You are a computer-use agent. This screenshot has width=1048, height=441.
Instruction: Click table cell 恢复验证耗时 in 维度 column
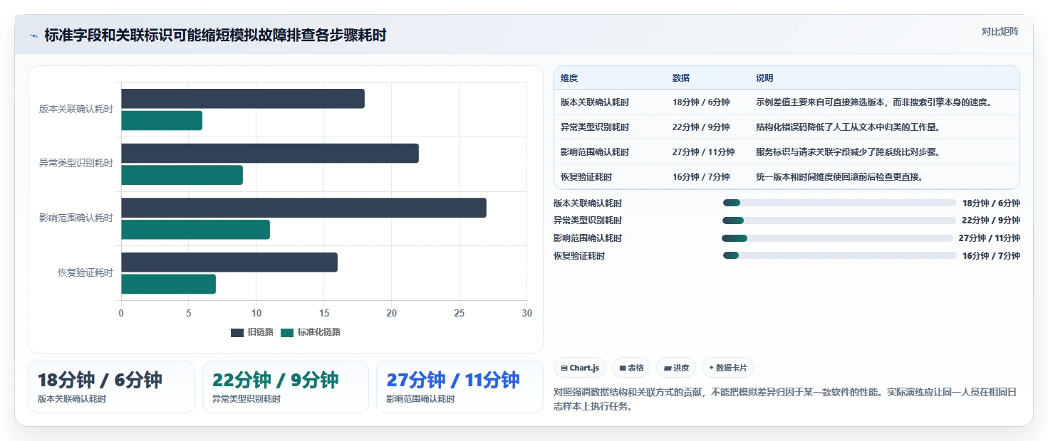point(586,177)
